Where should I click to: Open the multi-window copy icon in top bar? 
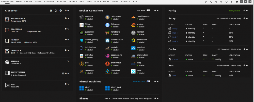(x=216, y=2)
